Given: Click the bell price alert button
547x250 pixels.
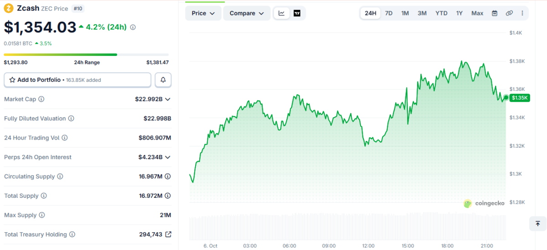Looking at the screenshot, I should 163,80.
